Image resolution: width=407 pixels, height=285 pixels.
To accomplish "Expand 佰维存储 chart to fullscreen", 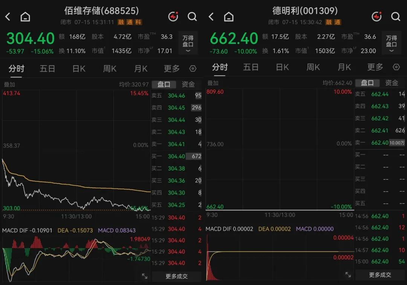I will pyautogui.click(x=145, y=276).
